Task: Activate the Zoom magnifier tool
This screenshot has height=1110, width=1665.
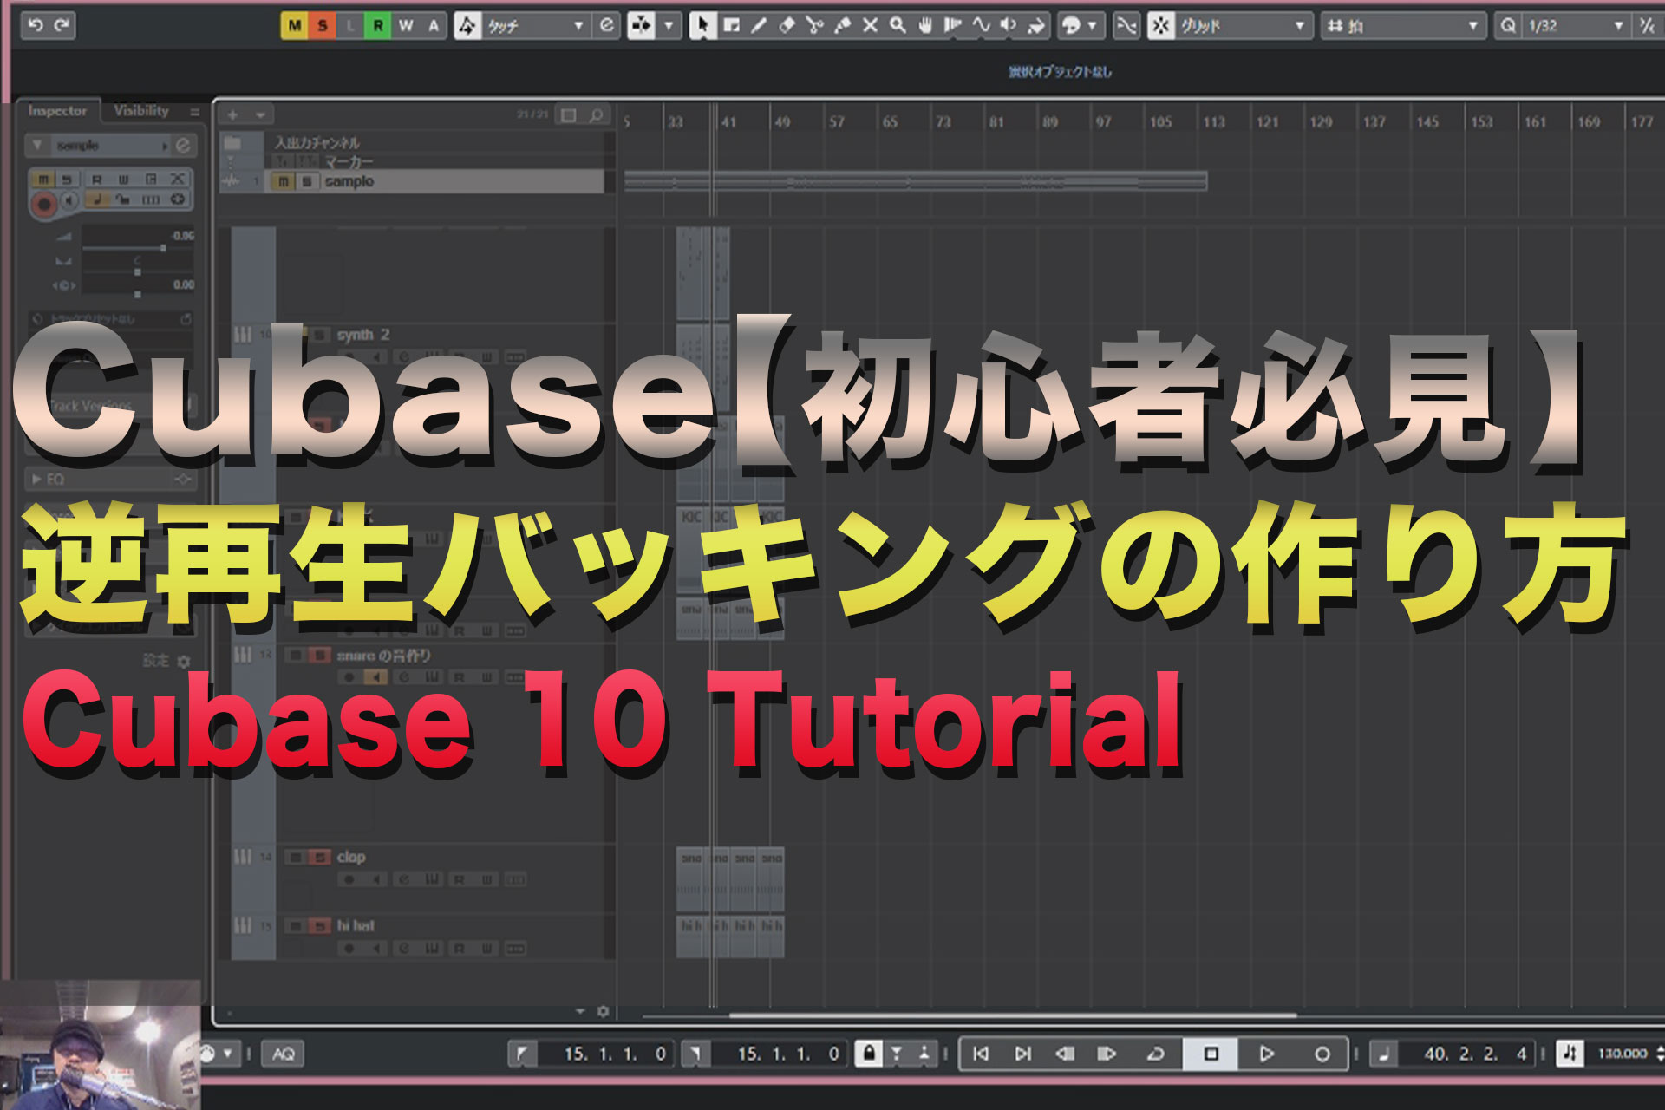Action: tap(898, 26)
